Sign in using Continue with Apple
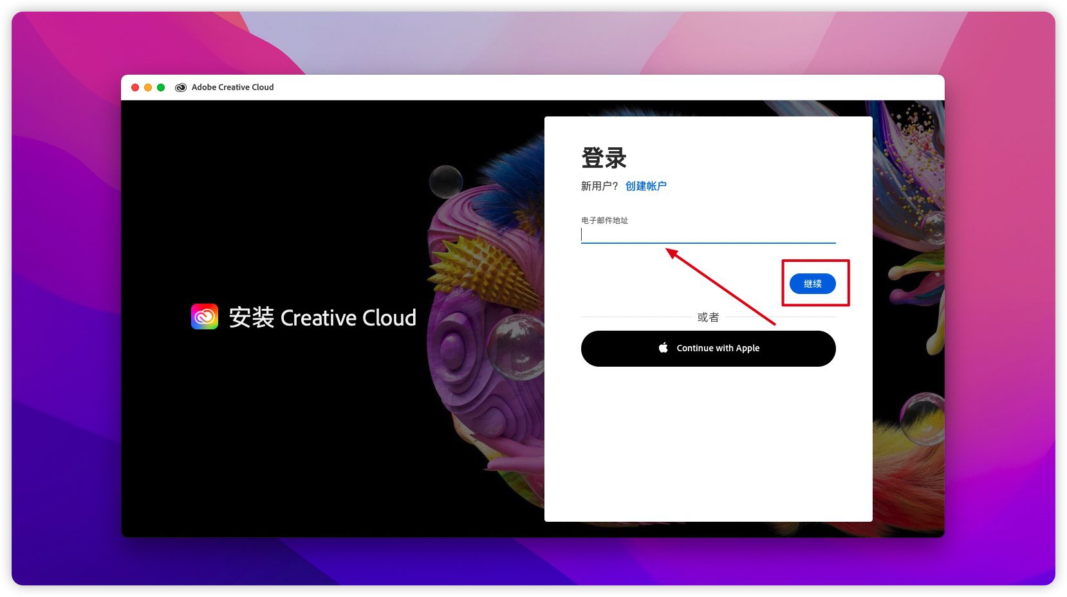 coord(708,349)
